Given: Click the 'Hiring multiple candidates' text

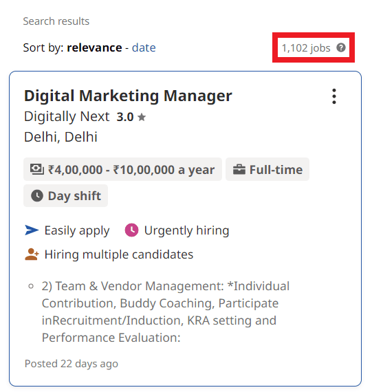Looking at the screenshot, I should coord(119,254).
